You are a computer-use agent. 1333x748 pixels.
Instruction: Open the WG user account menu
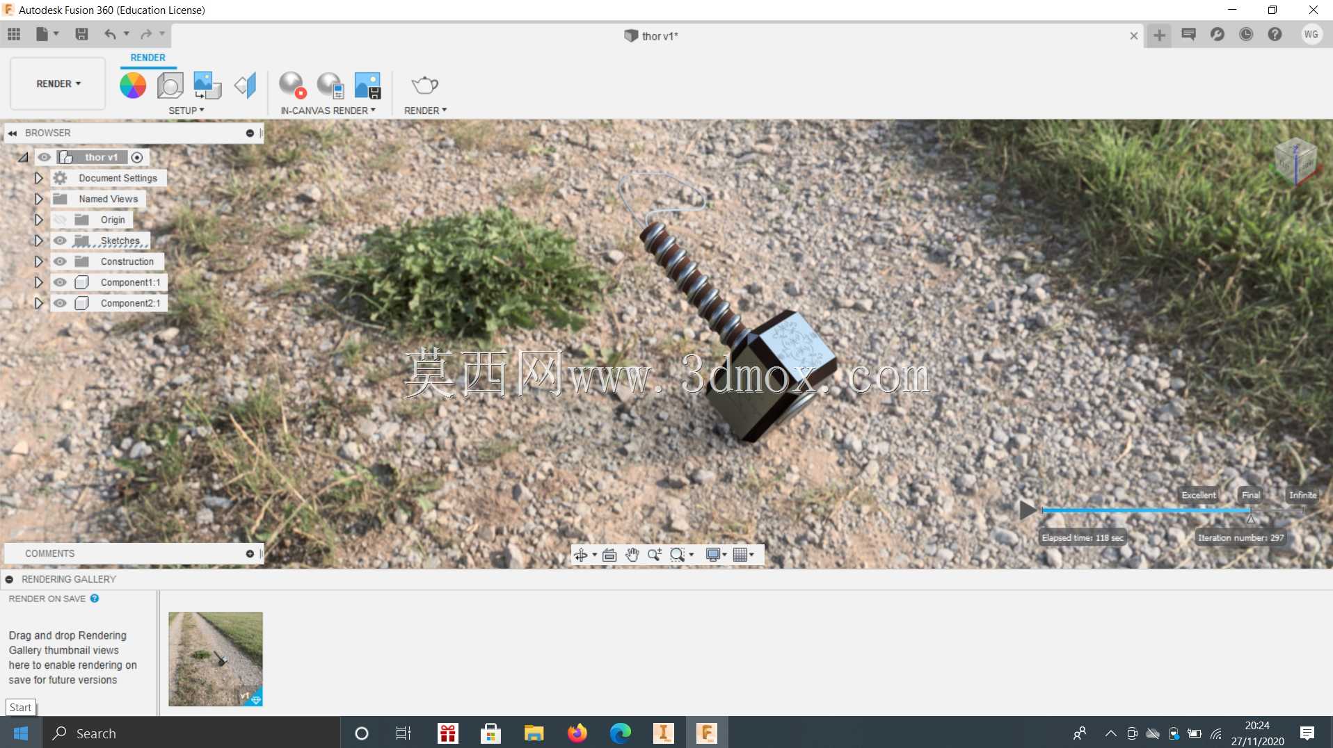[1311, 34]
